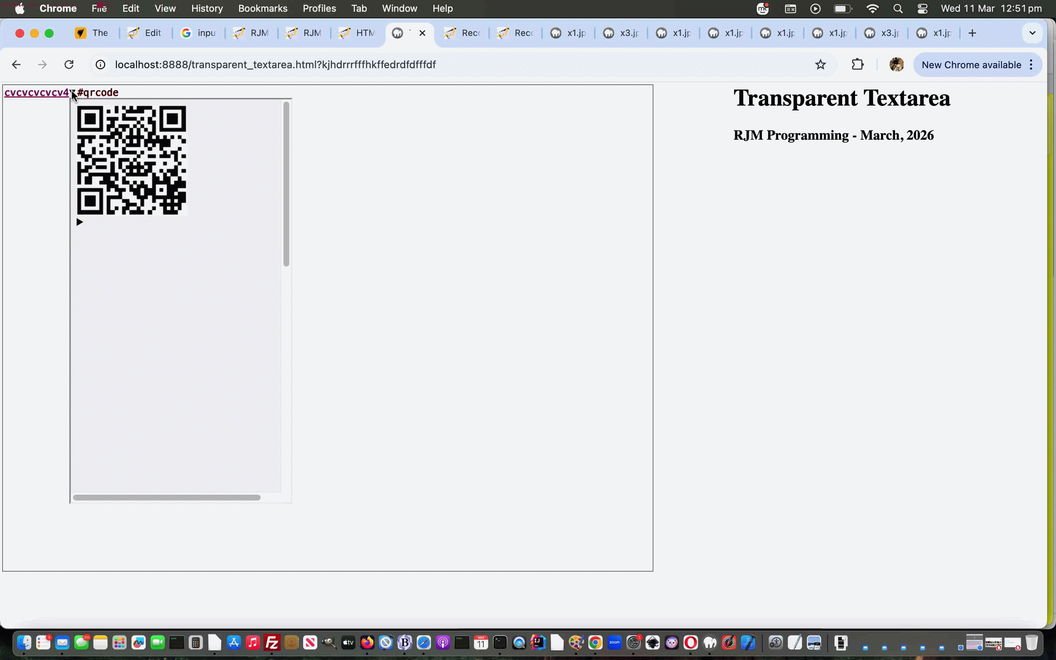The image size is (1056, 660).
Task: Open Firefox from the dock
Action: pos(367,642)
